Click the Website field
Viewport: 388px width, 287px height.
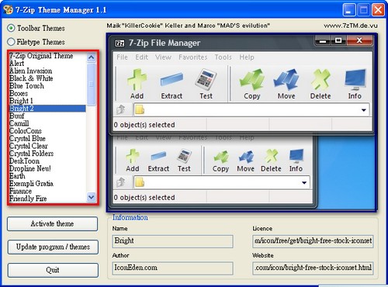(313, 268)
